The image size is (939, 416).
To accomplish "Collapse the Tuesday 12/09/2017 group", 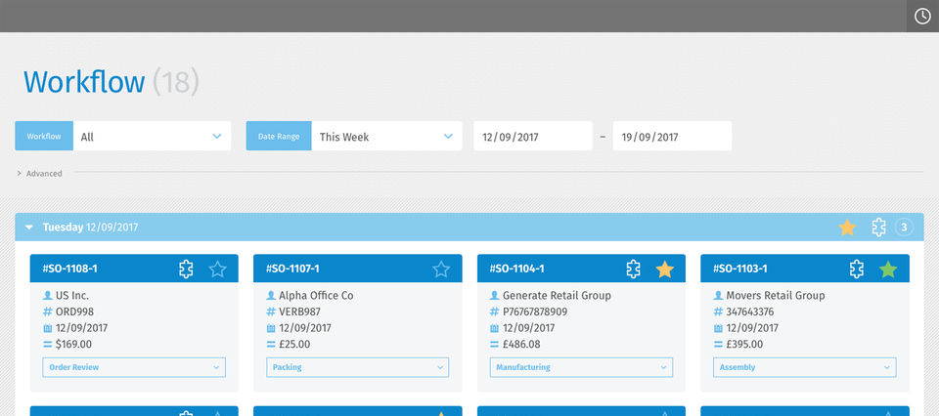I will point(28,228).
